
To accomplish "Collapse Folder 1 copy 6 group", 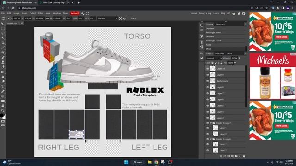I will 211,139.
